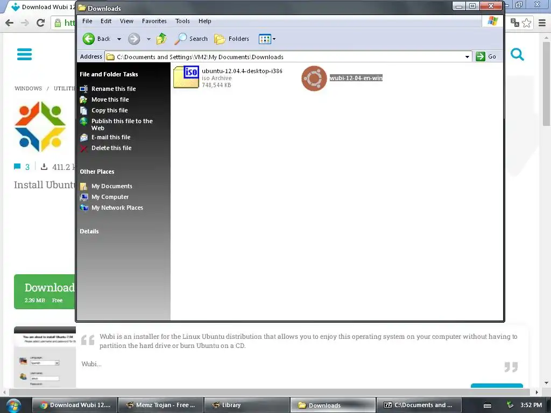
Task: Expand the address bar dropdown
Action: click(467, 56)
